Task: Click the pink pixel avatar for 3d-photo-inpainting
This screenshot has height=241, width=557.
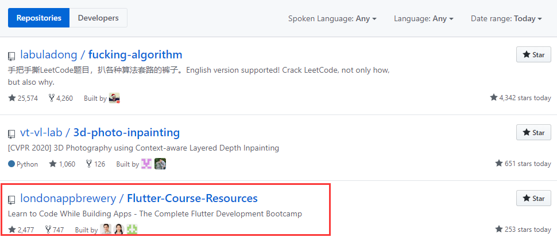Action: click(146, 164)
